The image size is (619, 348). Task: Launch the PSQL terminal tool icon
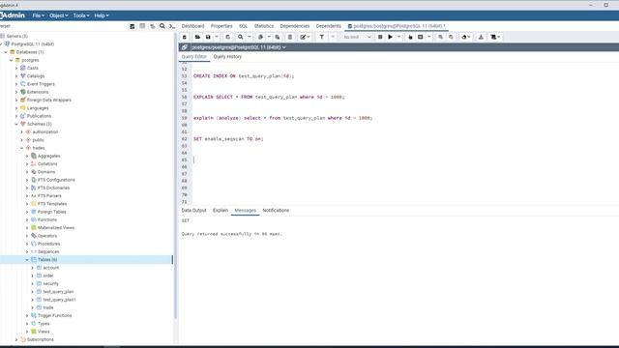(172, 26)
